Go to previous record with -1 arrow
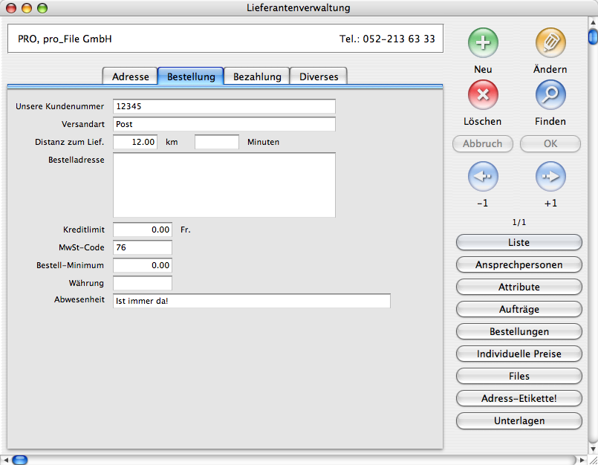This screenshot has width=598, height=465. (483, 177)
